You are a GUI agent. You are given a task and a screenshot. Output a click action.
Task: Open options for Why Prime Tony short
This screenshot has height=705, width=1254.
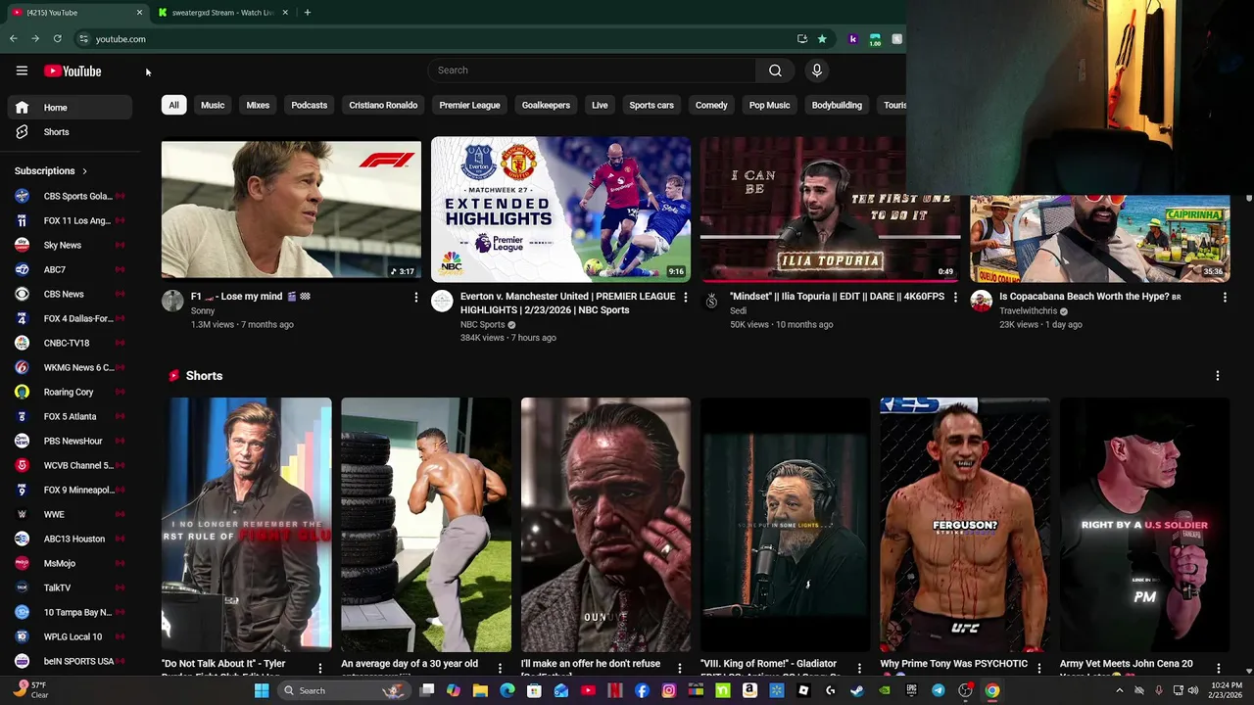click(1038, 669)
